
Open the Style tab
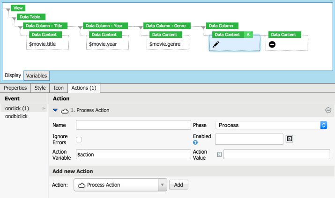[40, 88]
